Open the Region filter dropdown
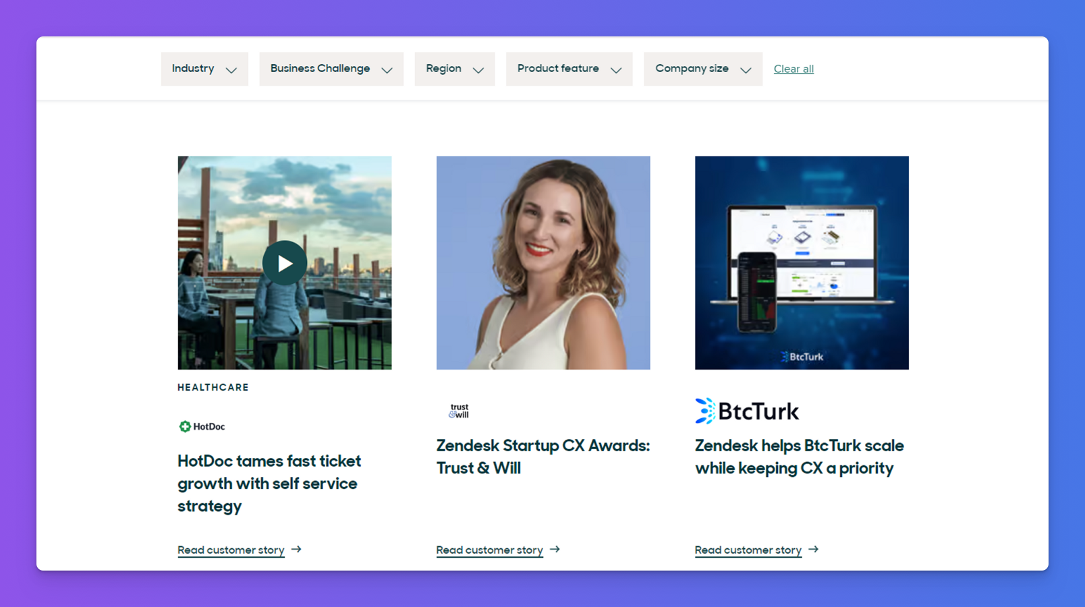 pos(455,69)
